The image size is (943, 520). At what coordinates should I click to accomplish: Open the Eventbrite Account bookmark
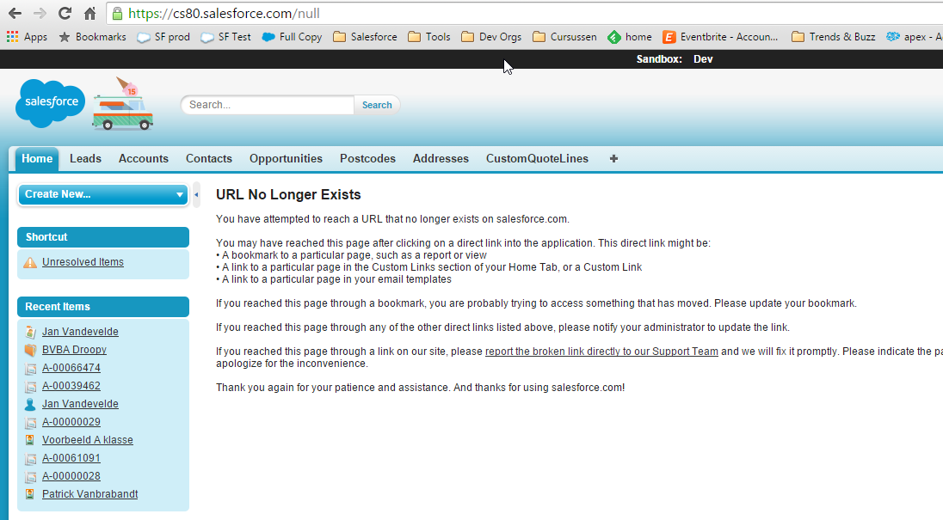click(720, 37)
